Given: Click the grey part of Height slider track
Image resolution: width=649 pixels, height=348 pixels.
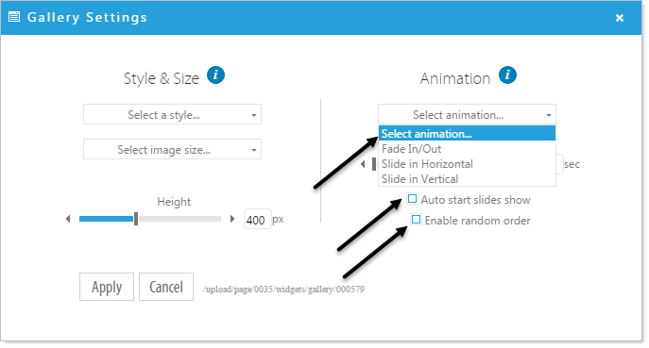Looking at the screenshot, I should tap(179, 219).
